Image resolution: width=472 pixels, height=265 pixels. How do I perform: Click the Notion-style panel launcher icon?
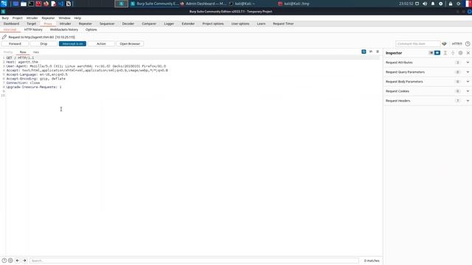(69, 4)
